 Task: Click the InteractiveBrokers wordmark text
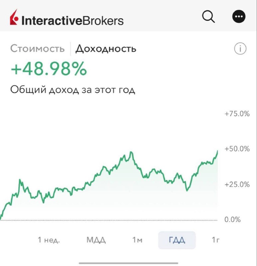[72, 21]
